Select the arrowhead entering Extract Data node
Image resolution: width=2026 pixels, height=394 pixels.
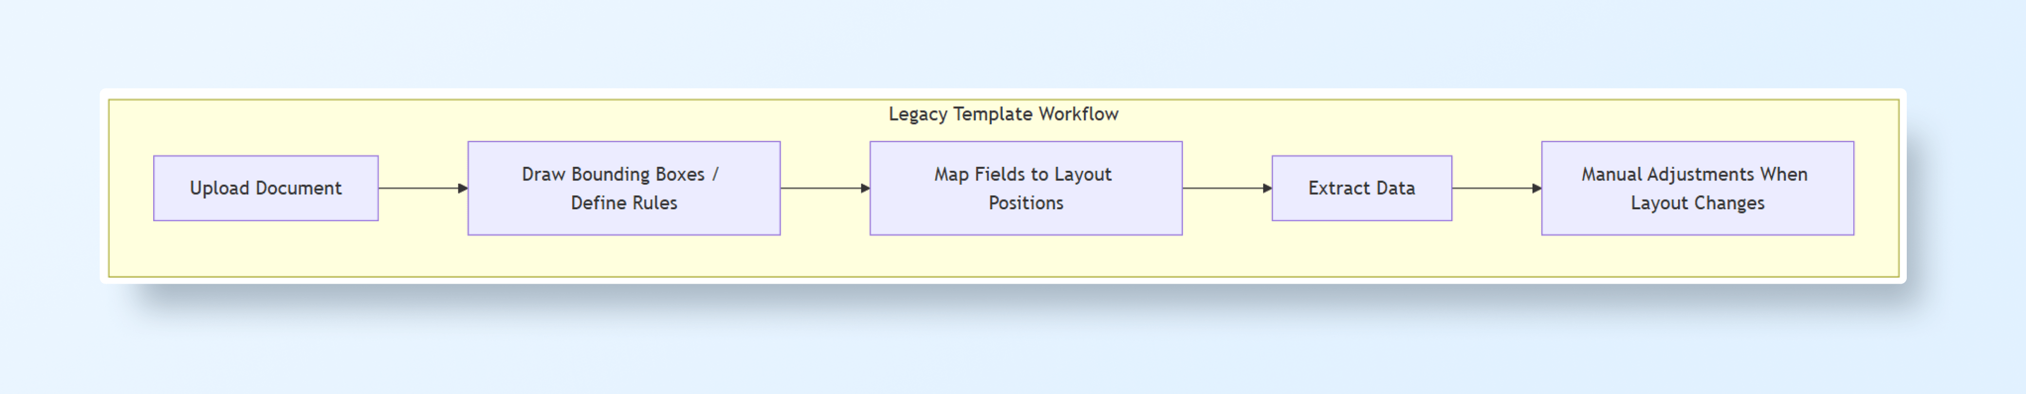[x=1267, y=188]
